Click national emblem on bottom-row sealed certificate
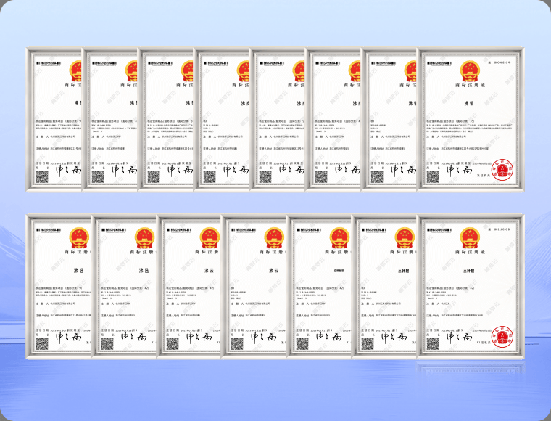551x421 pixels. pos(470,238)
